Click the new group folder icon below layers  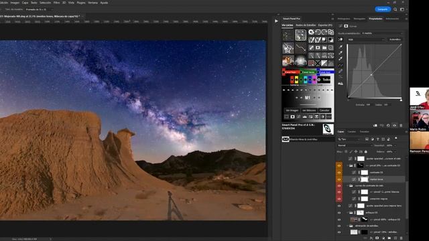click(x=389, y=238)
